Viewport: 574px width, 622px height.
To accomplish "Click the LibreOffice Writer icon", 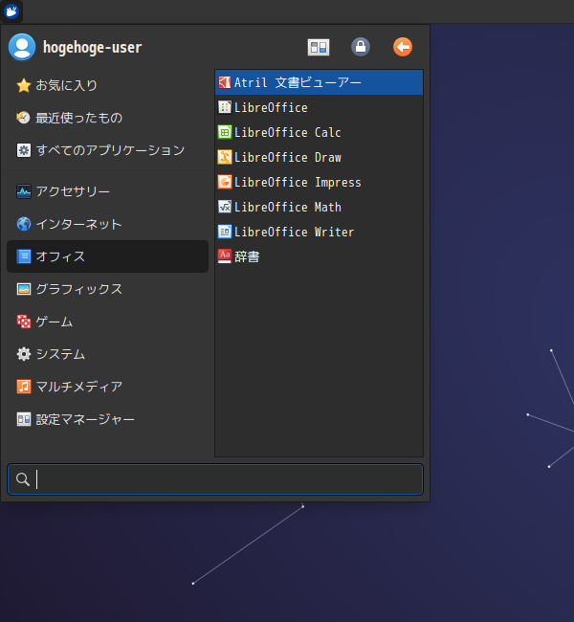I will 225,232.
